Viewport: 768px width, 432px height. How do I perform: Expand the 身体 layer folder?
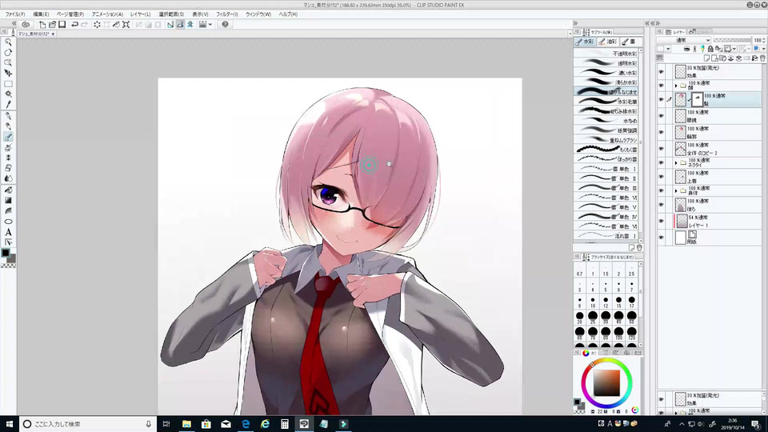tap(677, 190)
